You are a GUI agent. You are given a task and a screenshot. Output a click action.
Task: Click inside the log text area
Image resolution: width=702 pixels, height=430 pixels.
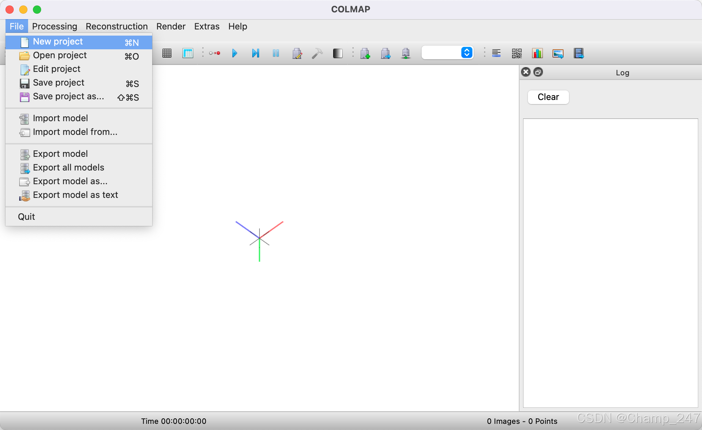610,263
